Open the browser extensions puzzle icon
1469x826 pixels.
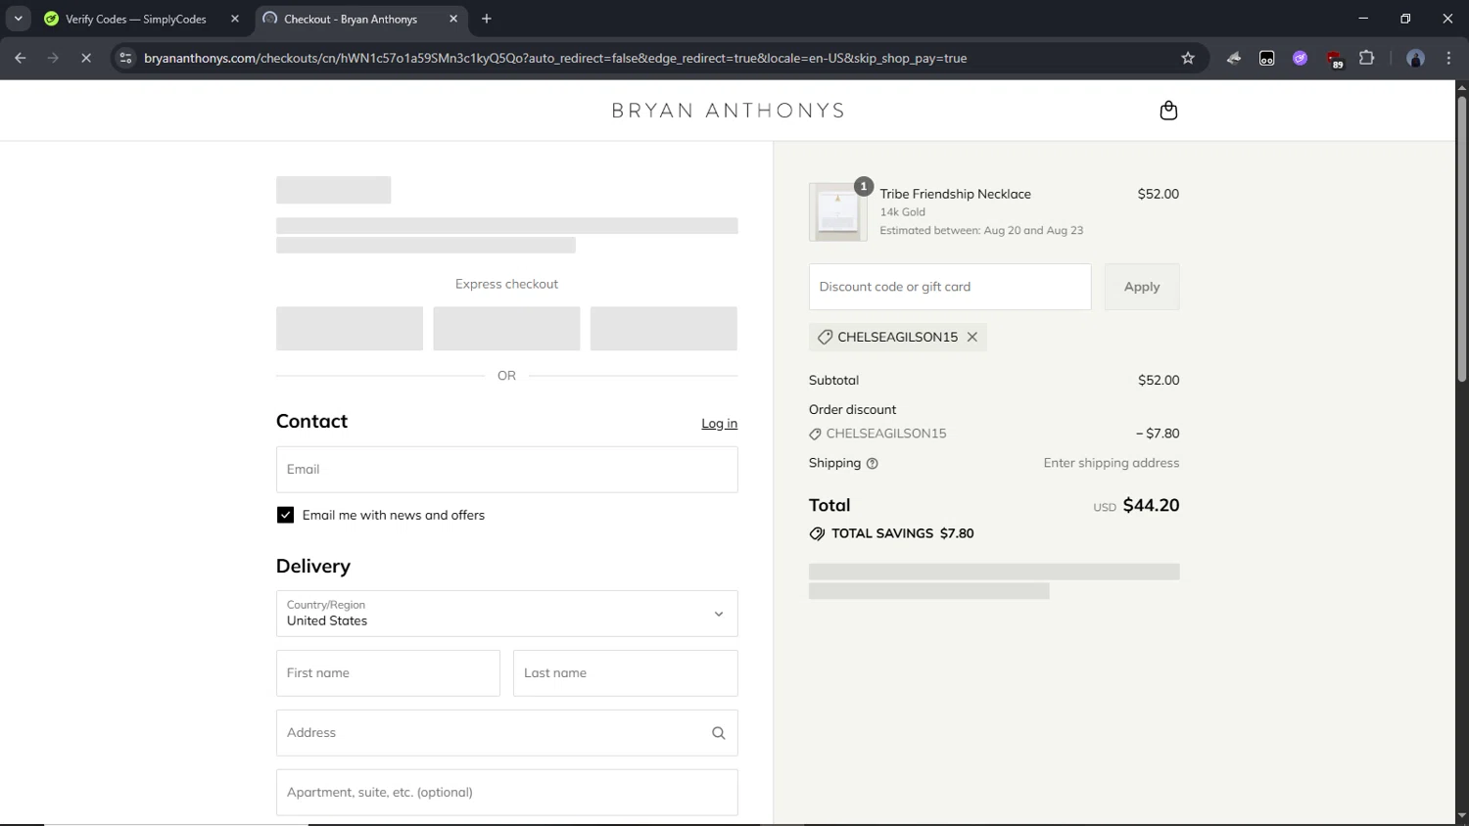coord(1367,58)
